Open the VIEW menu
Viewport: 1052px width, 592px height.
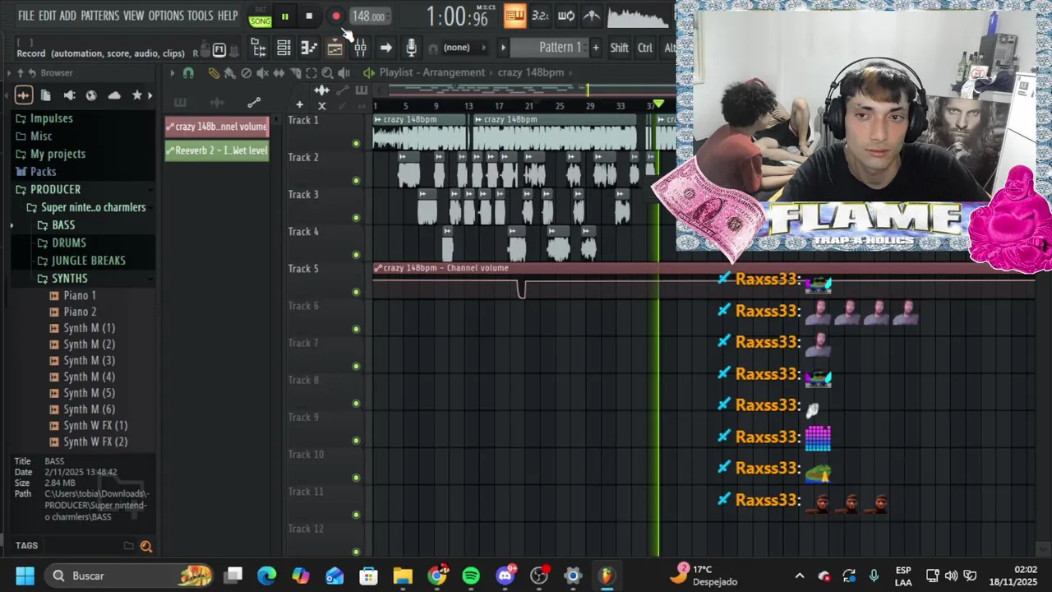tap(133, 16)
